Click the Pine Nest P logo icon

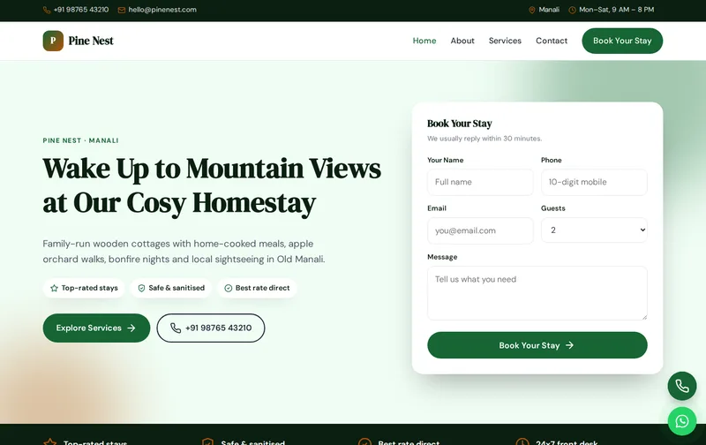point(53,41)
